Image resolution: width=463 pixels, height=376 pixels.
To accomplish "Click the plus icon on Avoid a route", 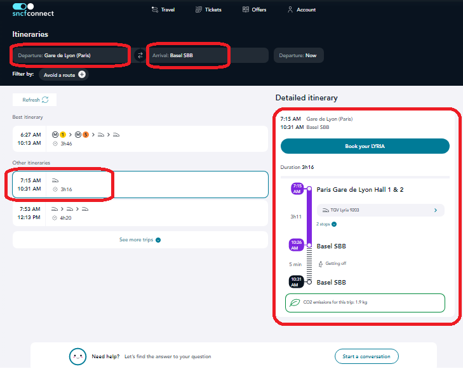I will pos(82,74).
